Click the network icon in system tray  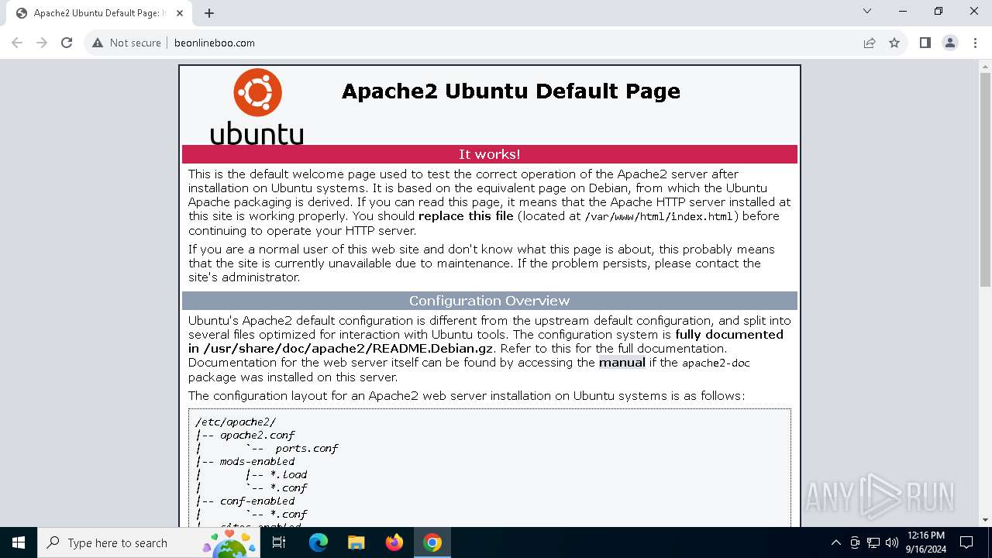(873, 542)
